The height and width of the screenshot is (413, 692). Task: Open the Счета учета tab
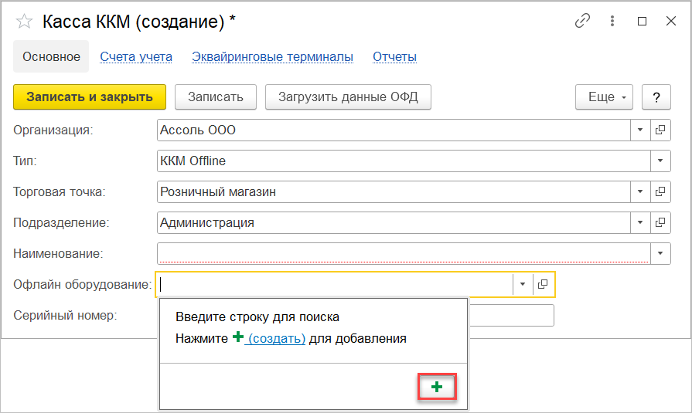tap(136, 57)
